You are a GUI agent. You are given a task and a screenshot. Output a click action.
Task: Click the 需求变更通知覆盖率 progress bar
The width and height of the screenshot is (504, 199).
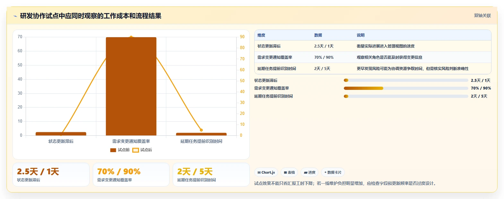pyautogui.click(x=406, y=88)
